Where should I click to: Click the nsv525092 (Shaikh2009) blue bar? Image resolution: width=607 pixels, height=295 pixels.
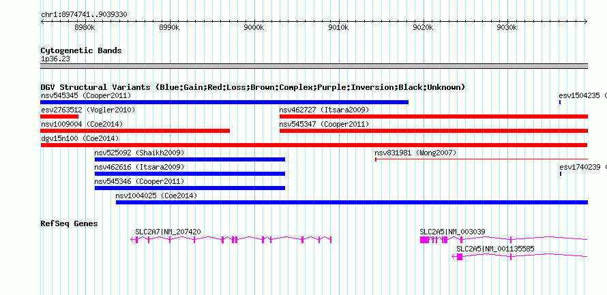(190, 159)
